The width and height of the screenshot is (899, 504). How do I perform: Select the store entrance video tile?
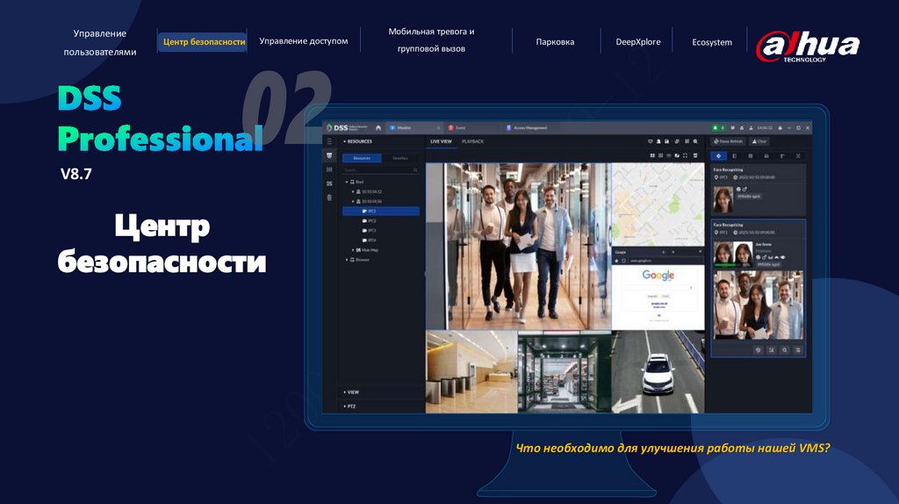click(x=565, y=371)
